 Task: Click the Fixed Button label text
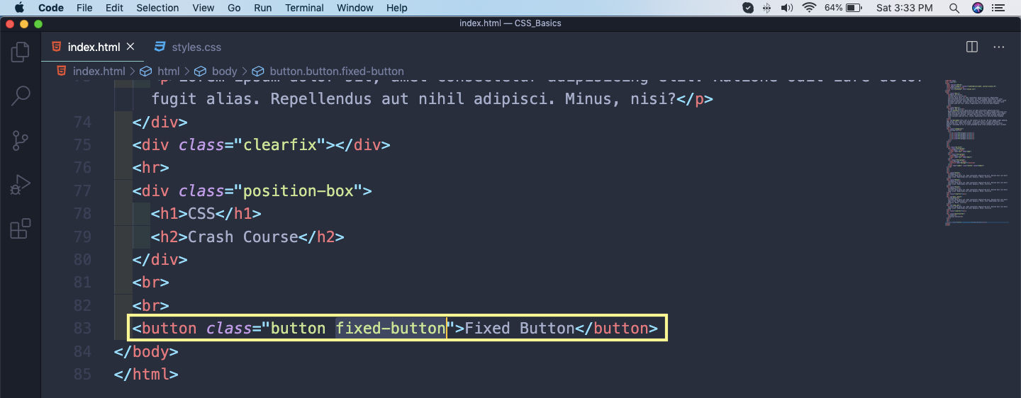pos(519,328)
